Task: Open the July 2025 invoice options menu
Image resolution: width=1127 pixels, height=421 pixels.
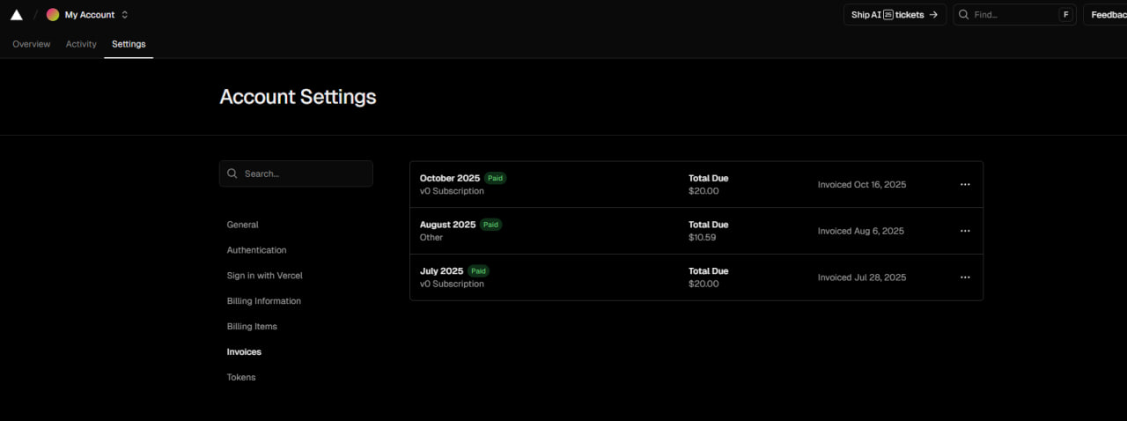Action: pyautogui.click(x=965, y=277)
